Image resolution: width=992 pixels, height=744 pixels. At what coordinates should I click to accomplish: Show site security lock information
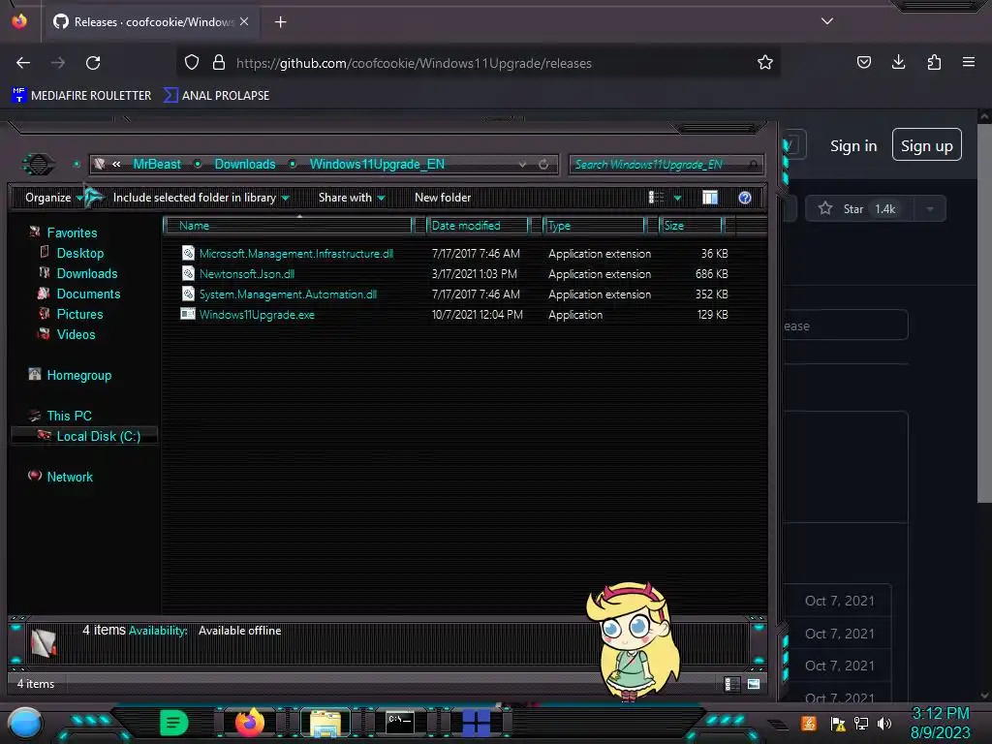(x=218, y=62)
